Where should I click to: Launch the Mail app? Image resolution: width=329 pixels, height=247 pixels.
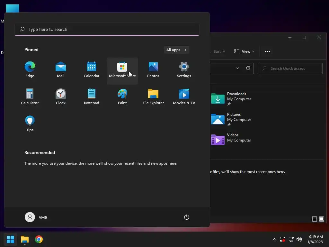pos(61,70)
